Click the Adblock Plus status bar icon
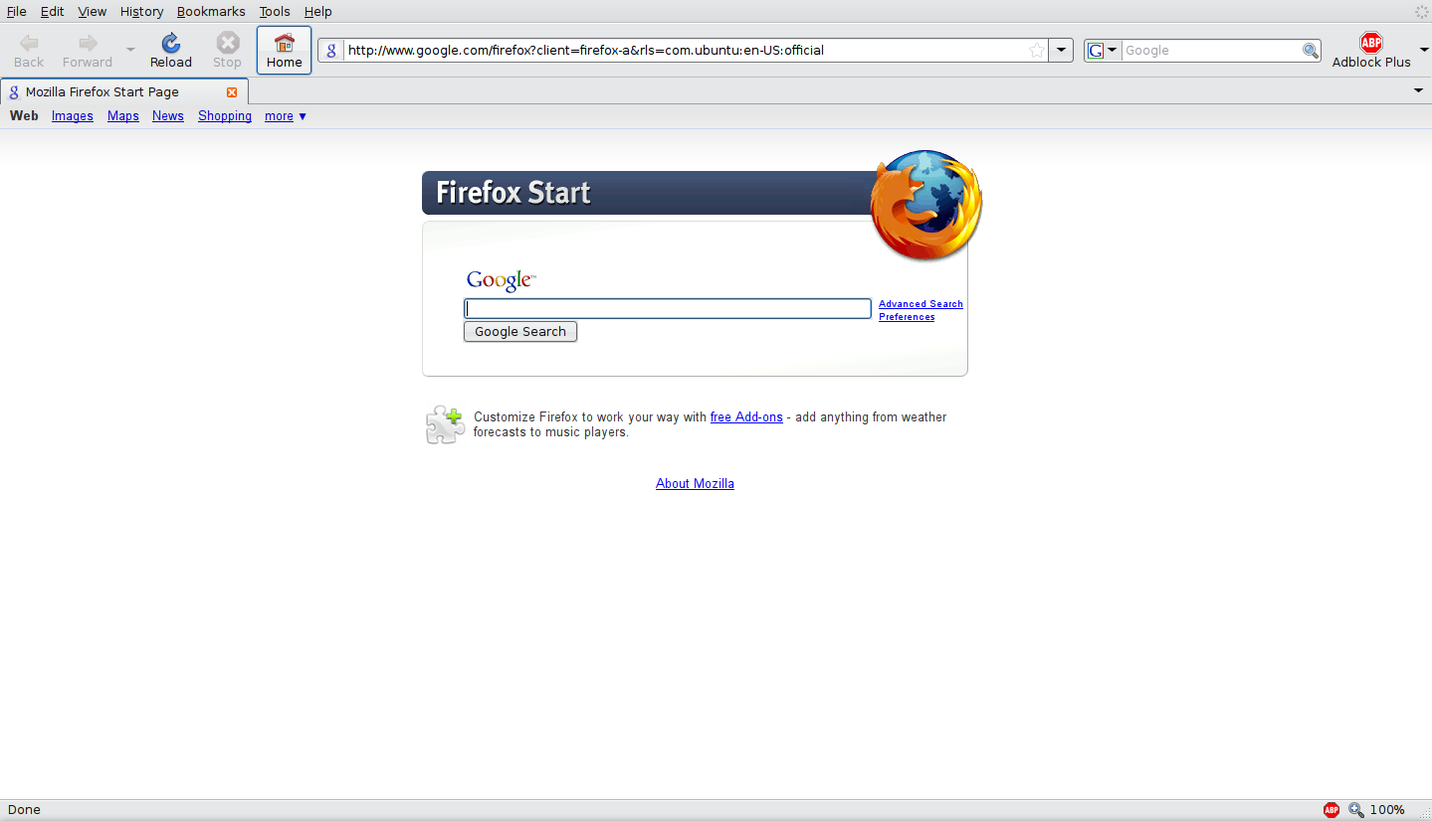This screenshot has width=1432, height=821. coord(1331,810)
